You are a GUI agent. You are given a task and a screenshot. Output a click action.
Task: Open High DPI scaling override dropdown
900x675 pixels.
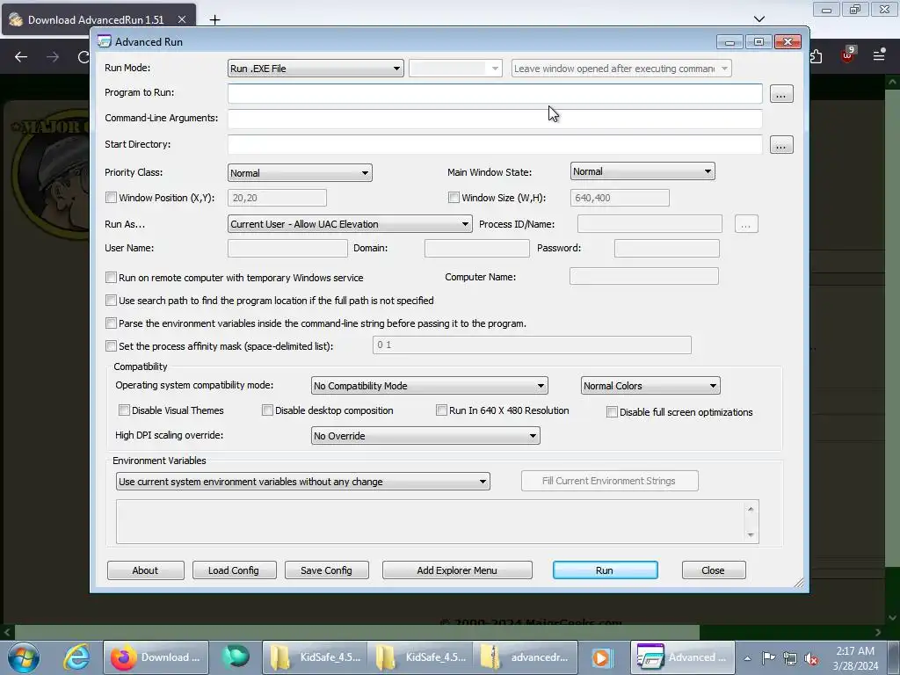coord(425,436)
